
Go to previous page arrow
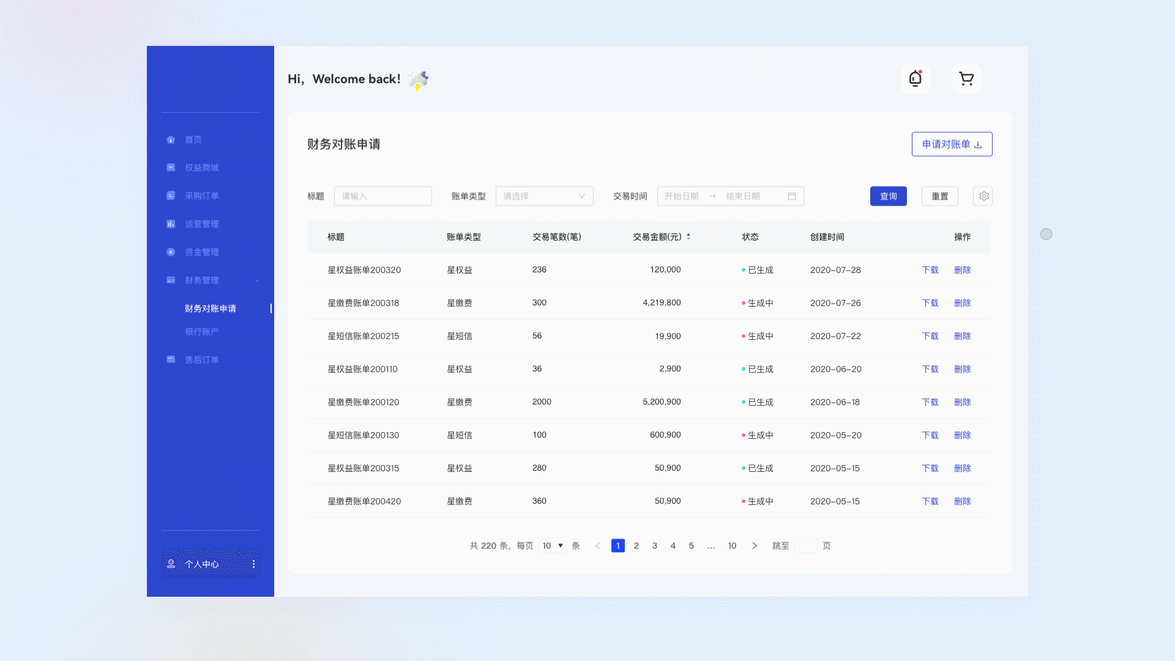pos(598,545)
